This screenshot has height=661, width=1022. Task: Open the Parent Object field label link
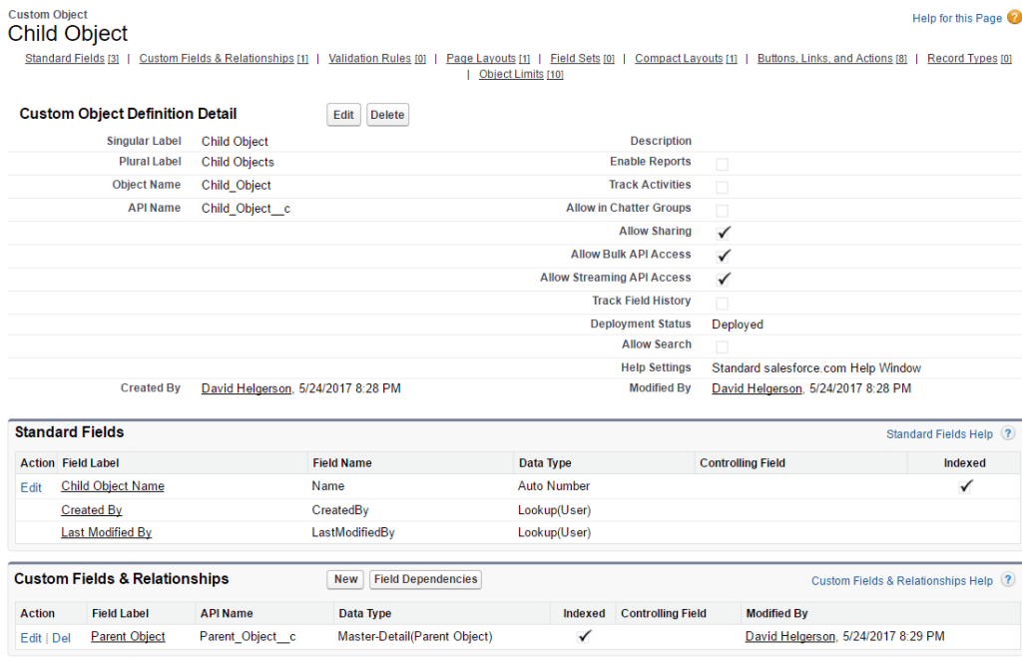coord(128,636)
